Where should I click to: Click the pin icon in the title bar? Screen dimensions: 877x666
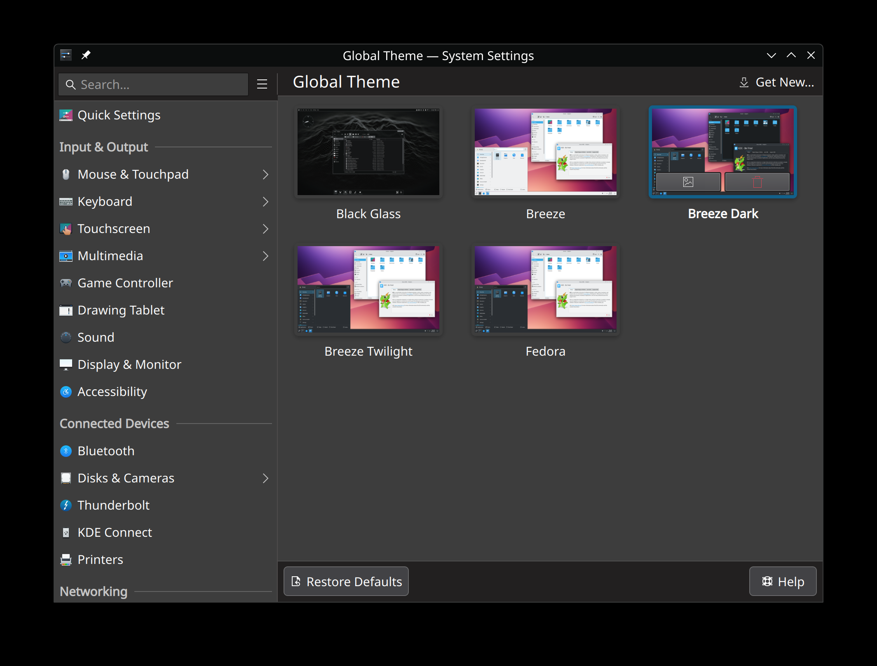tap(86, 55)
